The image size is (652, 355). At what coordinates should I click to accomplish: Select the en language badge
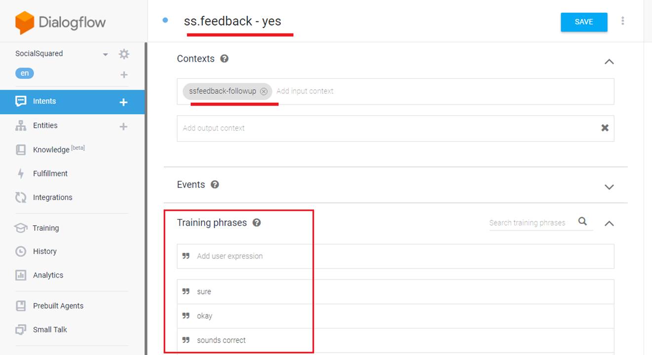(x=25, y=73)
